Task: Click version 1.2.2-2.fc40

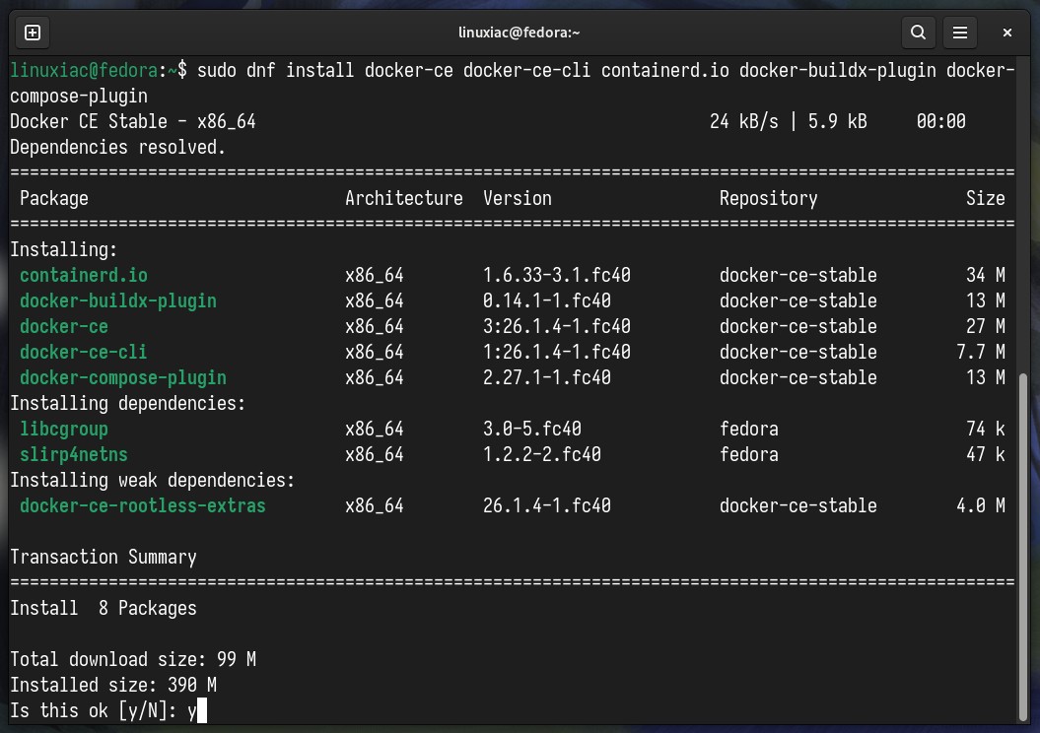Action: click(x=542, y=454)
